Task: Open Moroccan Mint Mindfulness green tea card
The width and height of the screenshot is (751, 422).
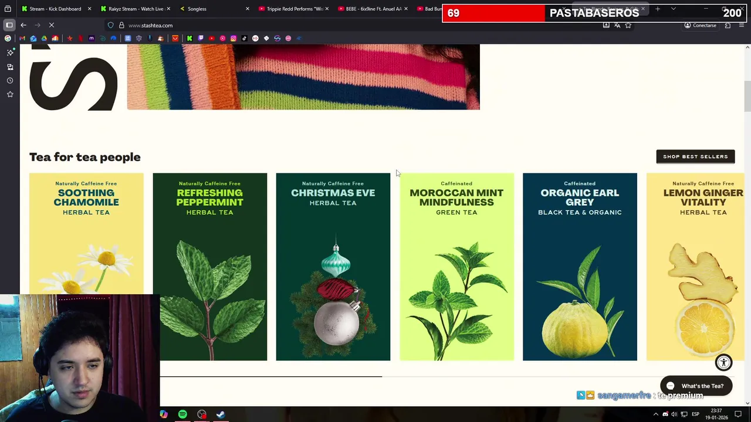Action: click(x=456, y=267)
